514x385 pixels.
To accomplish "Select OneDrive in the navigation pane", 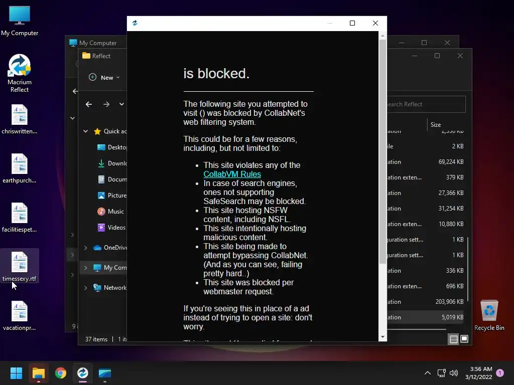I will click(x=110, y=248).
